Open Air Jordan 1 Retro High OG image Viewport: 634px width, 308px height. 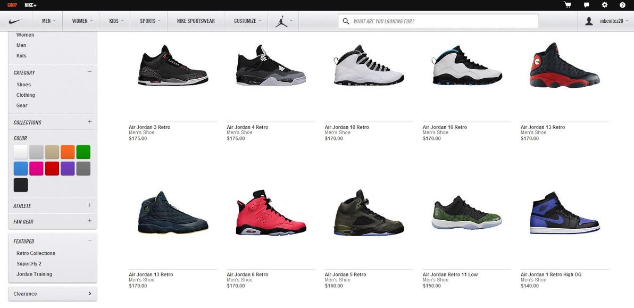tap(565, 213)
